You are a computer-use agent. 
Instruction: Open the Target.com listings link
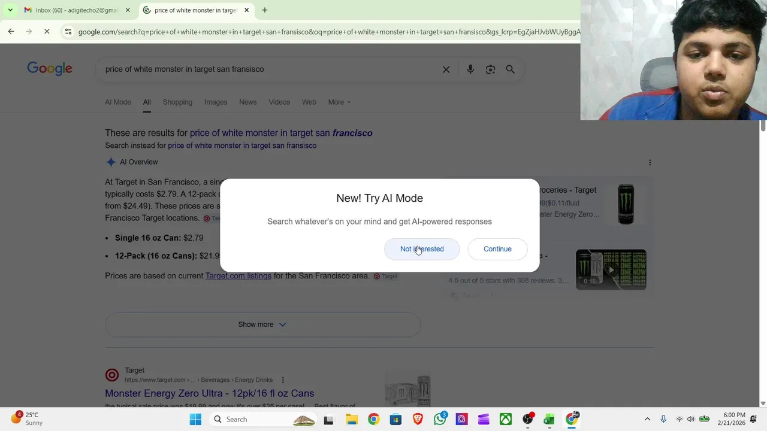pyautogui.click(x=238, y=276)
